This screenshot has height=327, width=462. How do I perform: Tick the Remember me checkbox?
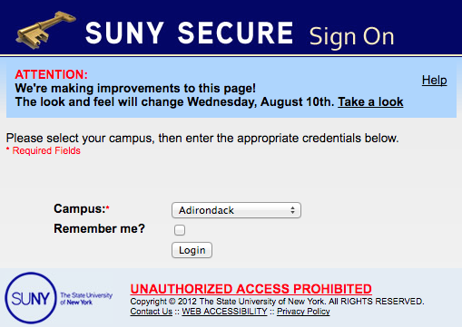click(x=180, y=230)
